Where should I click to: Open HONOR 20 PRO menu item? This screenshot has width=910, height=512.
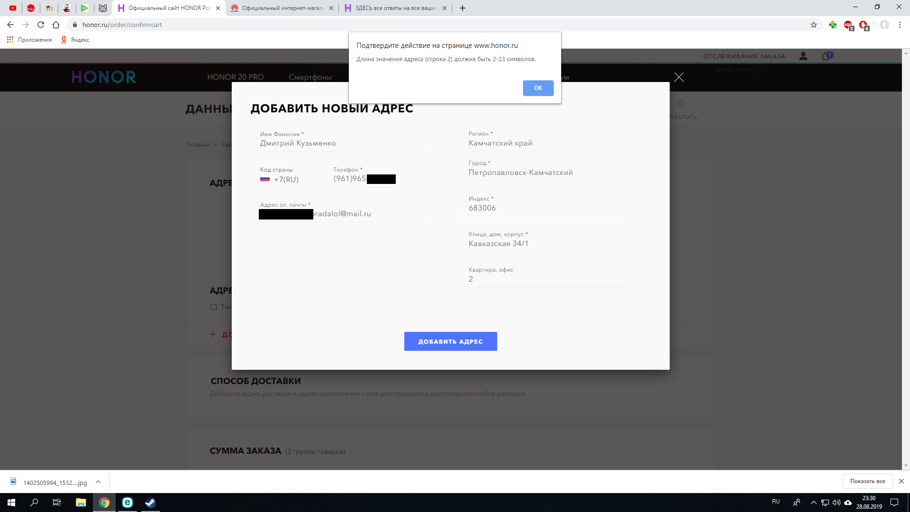tap(236, 77)
